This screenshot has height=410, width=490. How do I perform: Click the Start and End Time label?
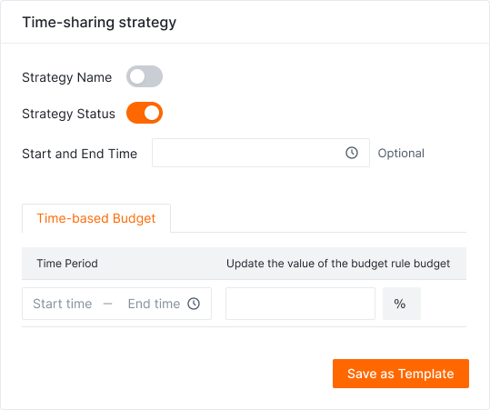pos(80,154)
